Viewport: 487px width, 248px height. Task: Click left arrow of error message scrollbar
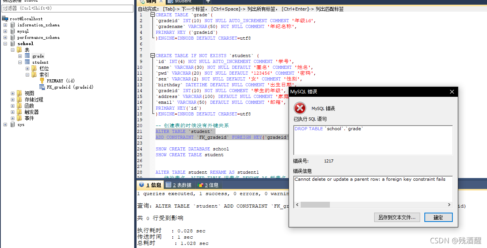(298, 204)
